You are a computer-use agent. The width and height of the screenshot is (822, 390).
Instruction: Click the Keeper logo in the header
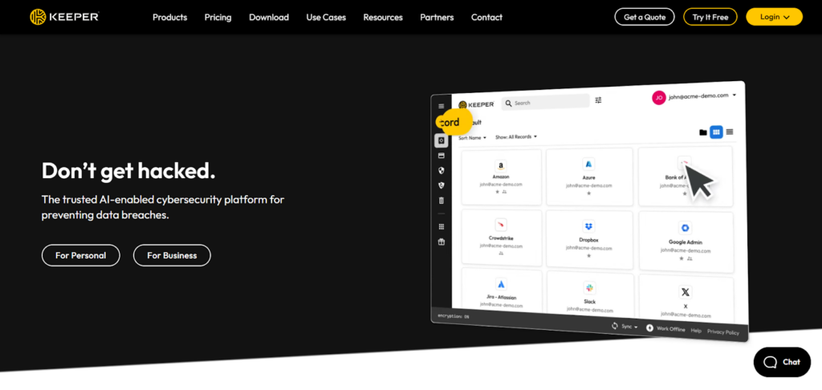pyautogui.click(x=64, y=17)
